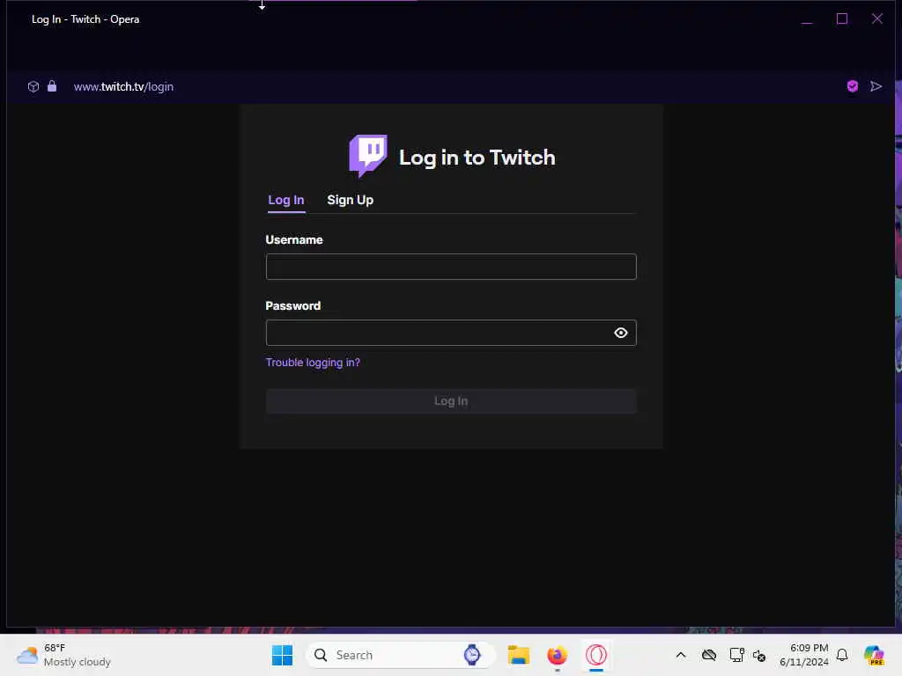Launch the Copilot preview icon
This screenshot has width=902, height=676.
(x=874, y=655)
